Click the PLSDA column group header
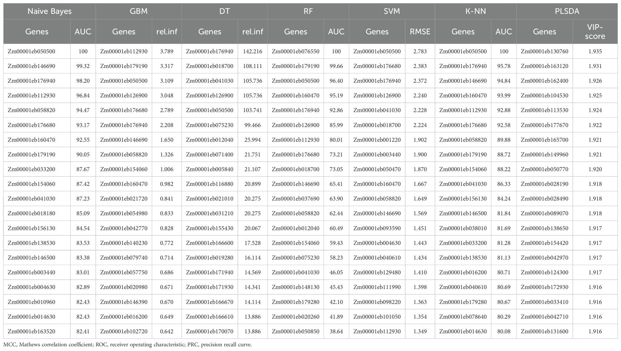Viewport: 621px width, 351px height. pyautogui.click(x=567, y=11)
